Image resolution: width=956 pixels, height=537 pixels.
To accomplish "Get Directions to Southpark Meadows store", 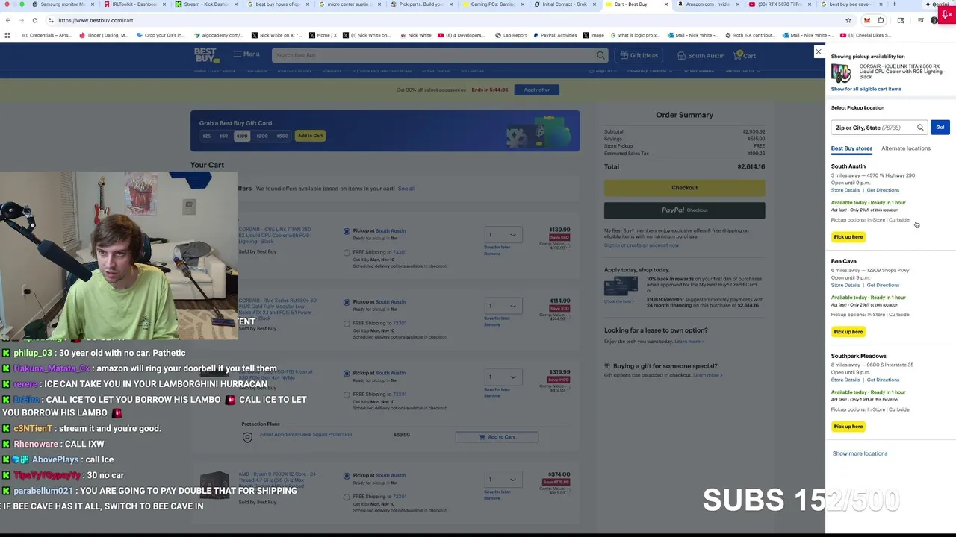I will (883, 380).
